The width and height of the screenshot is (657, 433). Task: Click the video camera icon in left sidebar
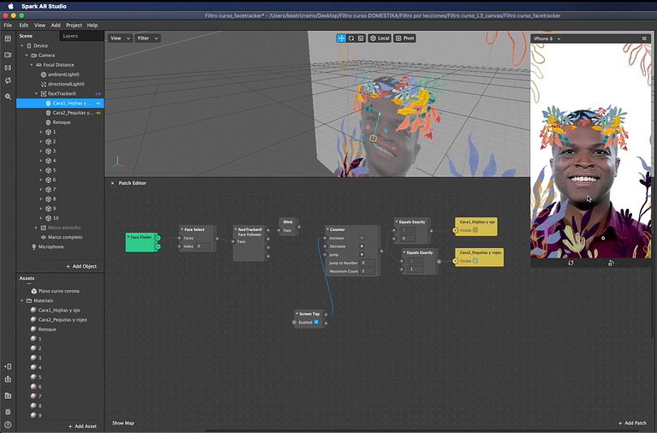8,54
